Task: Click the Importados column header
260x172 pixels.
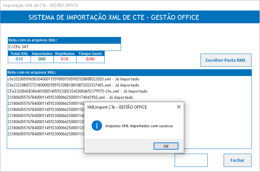Action: [42, 54]
